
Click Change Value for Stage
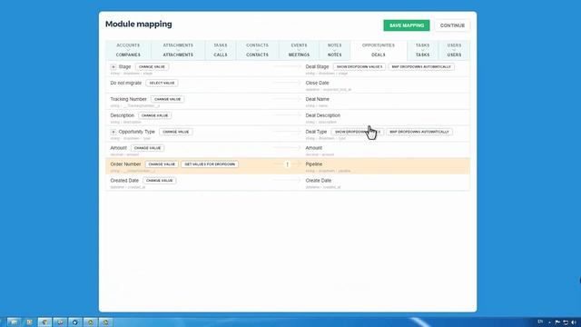pyautogui.click(x=152, y=66)
